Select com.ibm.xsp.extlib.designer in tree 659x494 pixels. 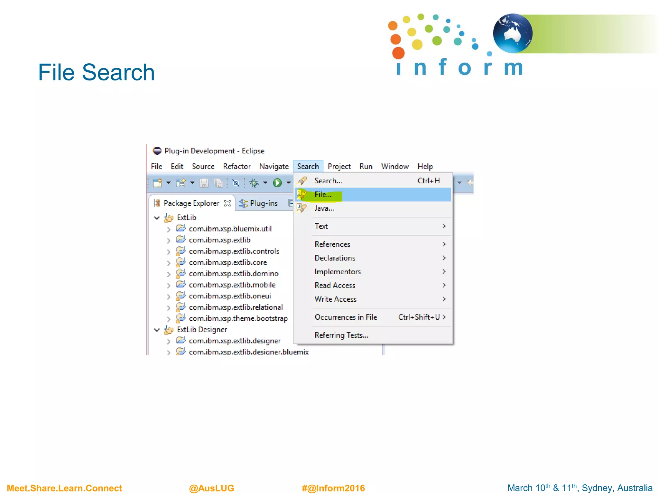[235, 341]
